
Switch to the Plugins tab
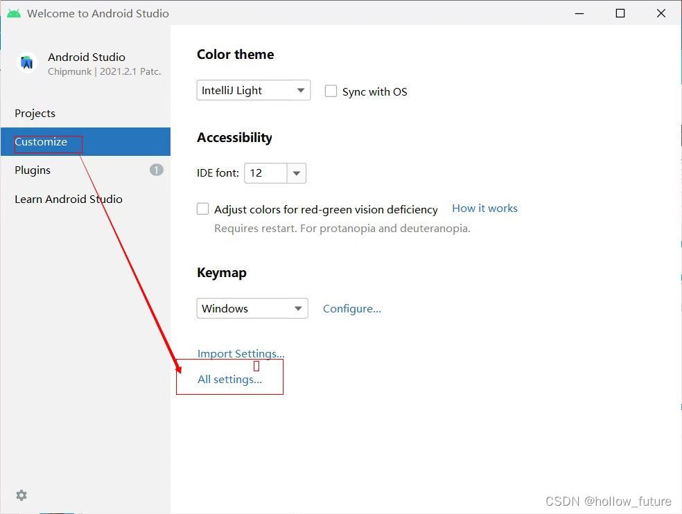85,170
